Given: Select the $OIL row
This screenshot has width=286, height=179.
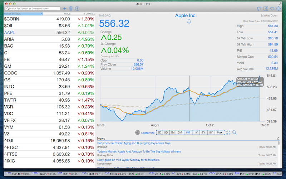Looking at the screenshot, I should [49, 26].
